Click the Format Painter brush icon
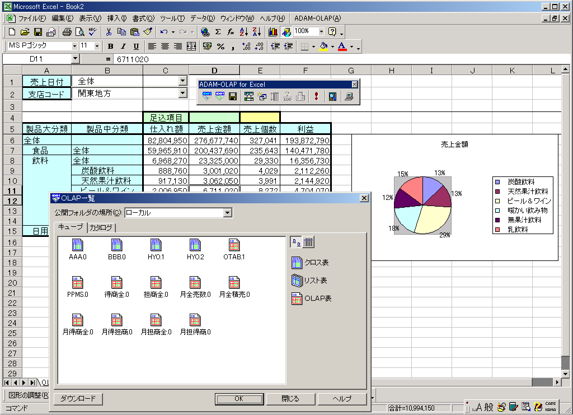Viewport: 573px width, 415px height. click(x=148, y=32)
